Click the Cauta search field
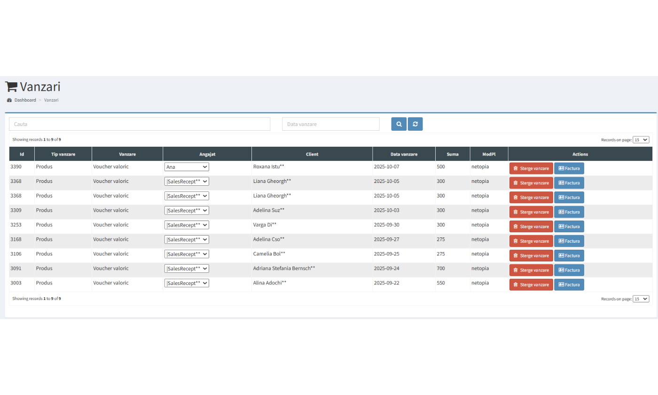 [140, 124]
